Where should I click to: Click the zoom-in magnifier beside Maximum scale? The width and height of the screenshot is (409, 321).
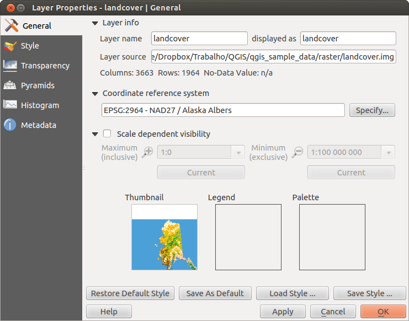147,153
